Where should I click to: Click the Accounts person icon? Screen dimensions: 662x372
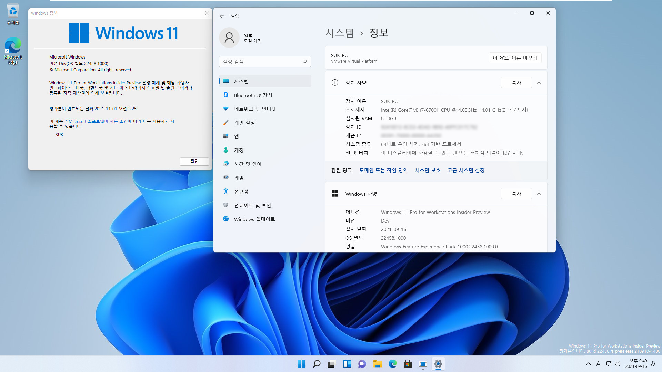point(226,150)
